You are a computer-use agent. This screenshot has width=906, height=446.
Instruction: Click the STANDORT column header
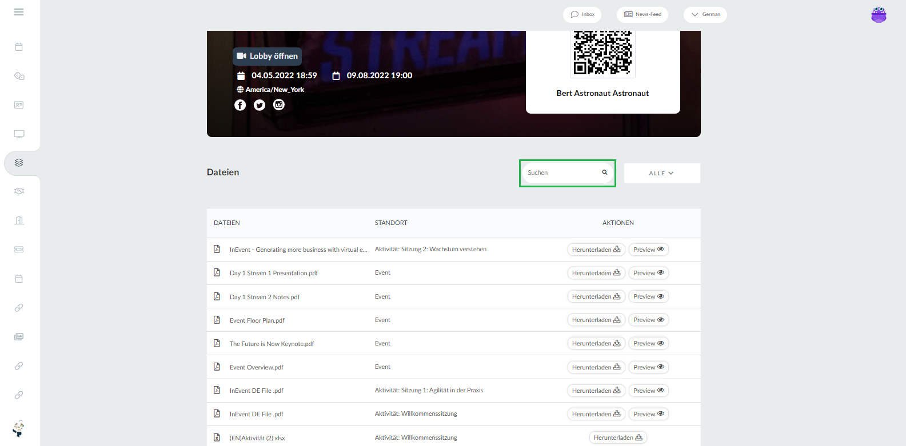[x=391, y=223]
